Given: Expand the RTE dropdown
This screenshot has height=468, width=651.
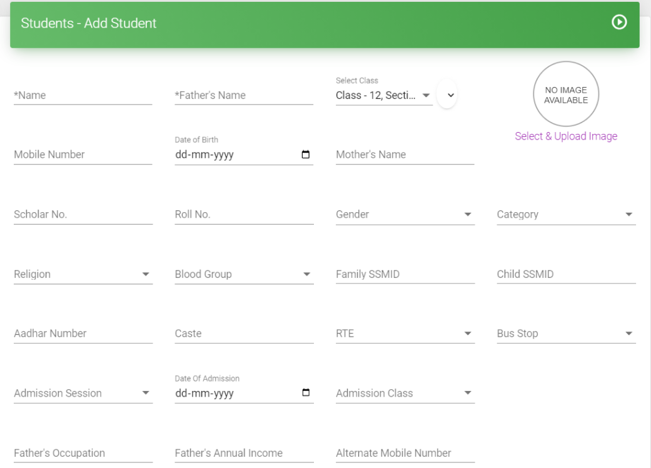Looking at the screenshot, I should pos(405,333).
